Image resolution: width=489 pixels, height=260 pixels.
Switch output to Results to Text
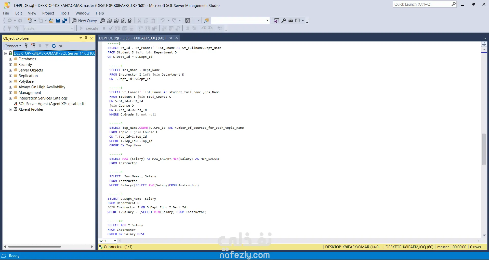click(x=164, y=28)
